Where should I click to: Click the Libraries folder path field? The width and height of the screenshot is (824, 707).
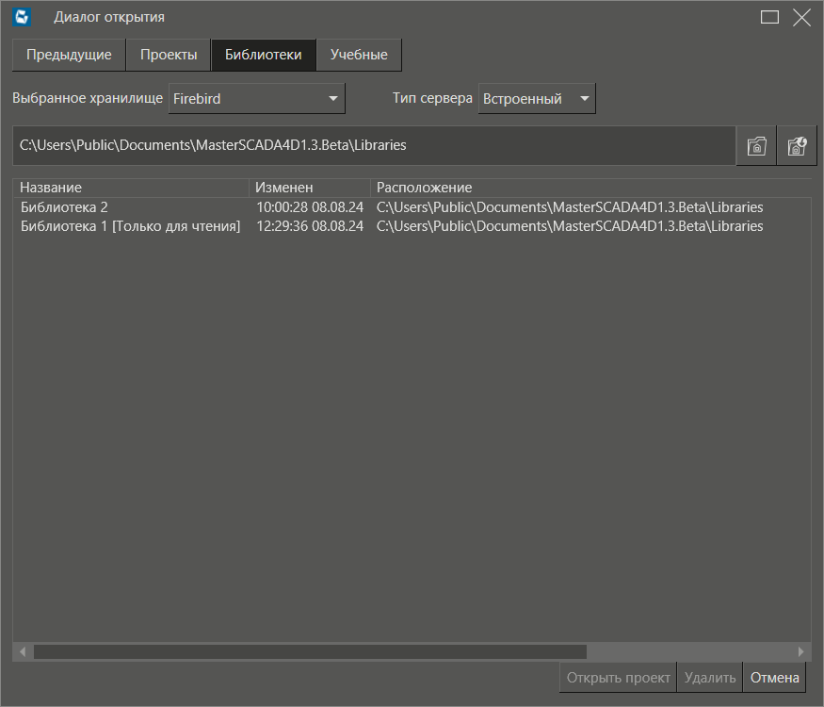pos(373,146)
